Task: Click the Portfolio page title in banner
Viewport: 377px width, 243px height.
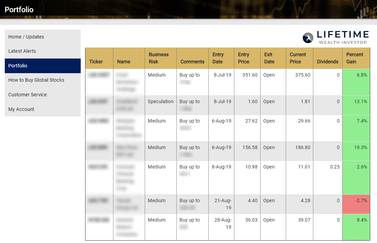Action: point(19,10)
